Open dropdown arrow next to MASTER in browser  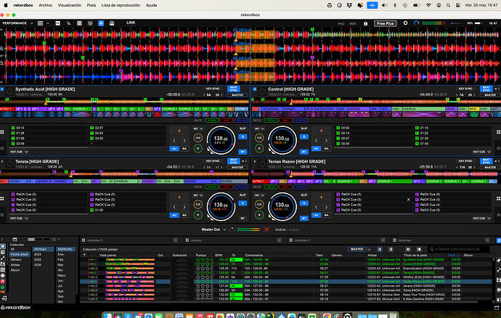coord(369,249)
